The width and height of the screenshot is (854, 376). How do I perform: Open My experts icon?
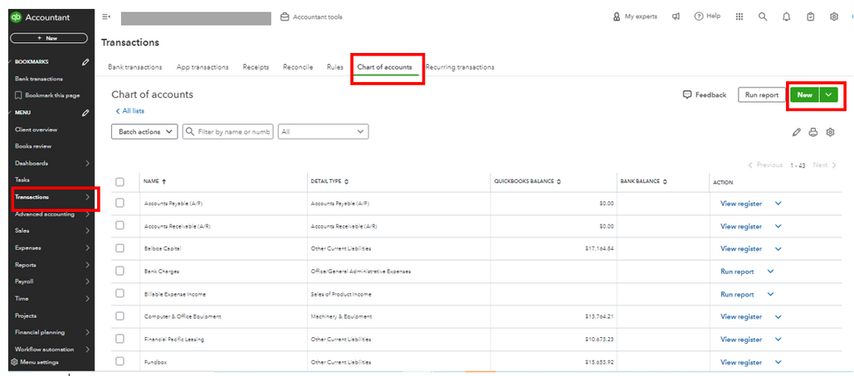point(617,17)
